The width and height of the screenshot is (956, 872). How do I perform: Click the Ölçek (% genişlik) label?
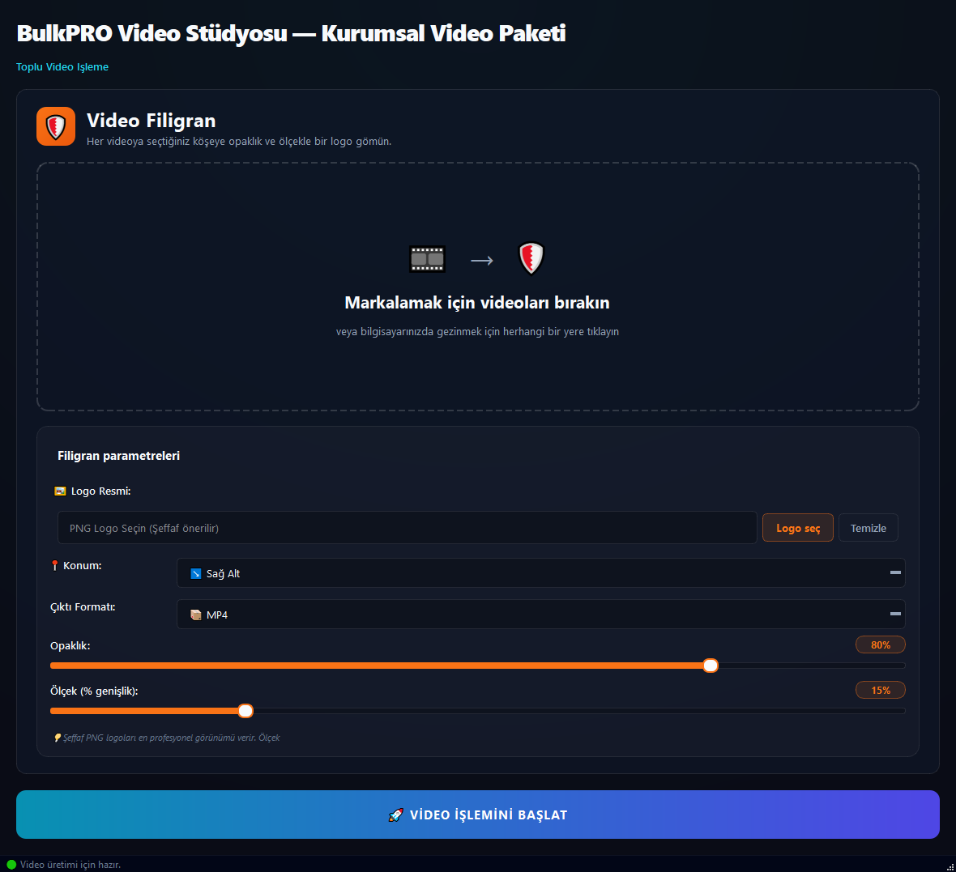tap(94, 691)
